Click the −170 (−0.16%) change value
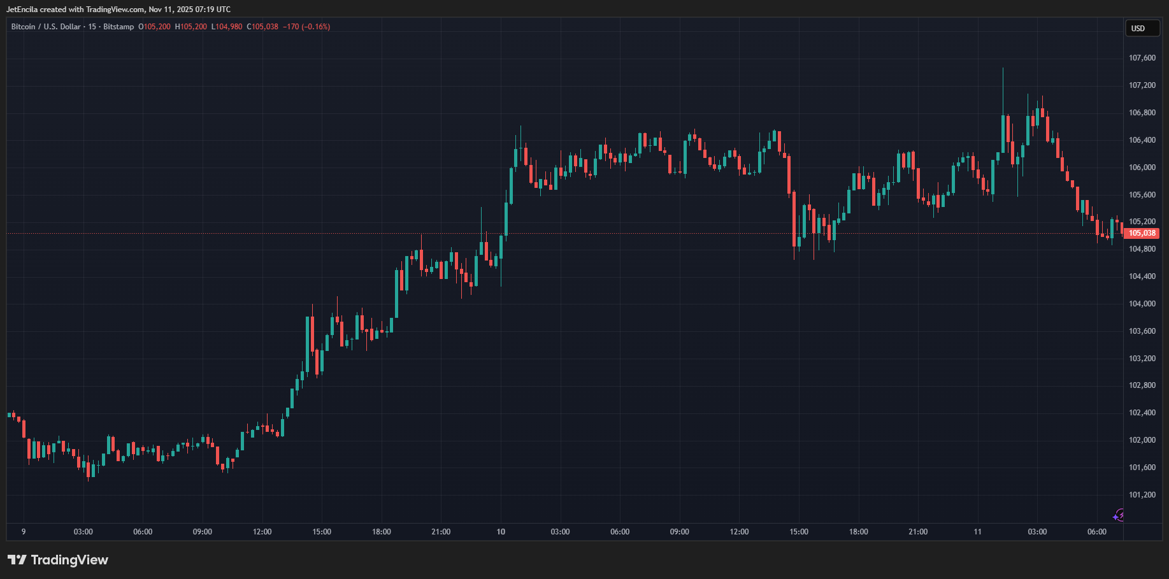Image resolution: width=1169 pixels, height=579 pixels. [x=306, y=27]
